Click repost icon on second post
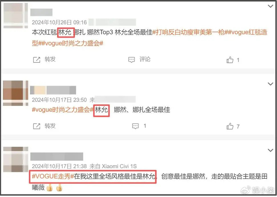The image size is (277, 197). coord(36,126)
